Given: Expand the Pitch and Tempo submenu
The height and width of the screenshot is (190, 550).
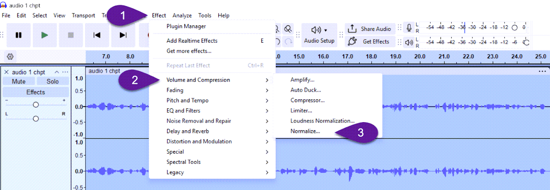Looking at the screenshot, I should [212, 101].
